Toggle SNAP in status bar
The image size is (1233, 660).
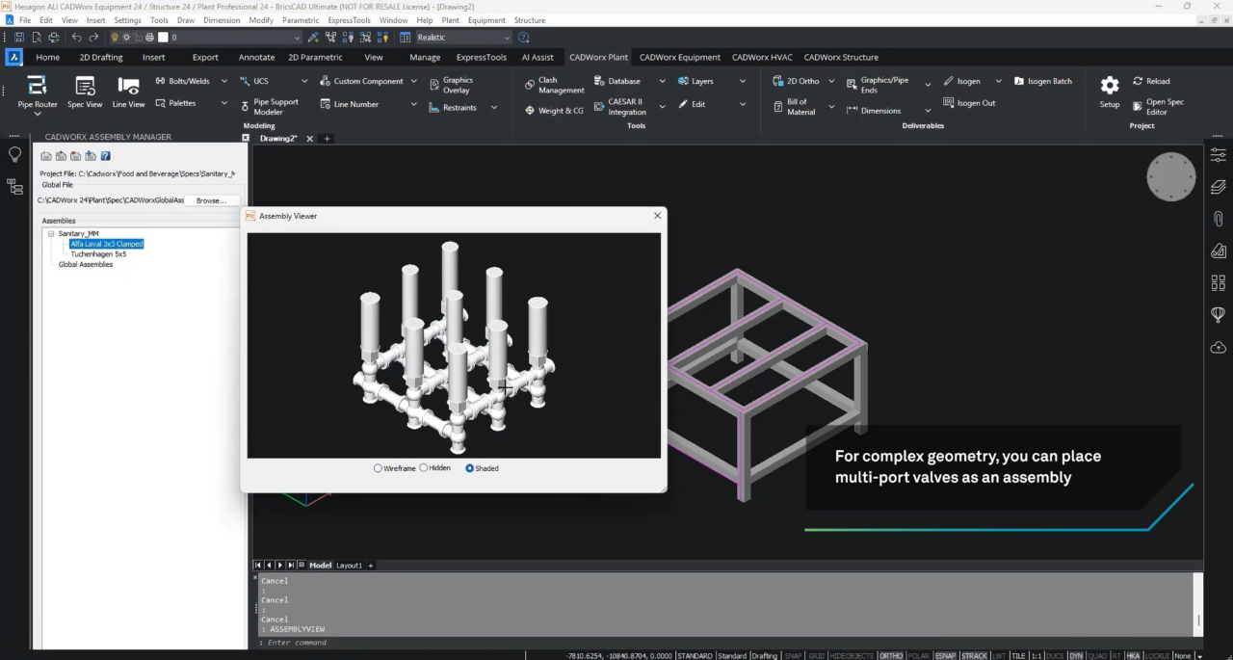point(793,655)
